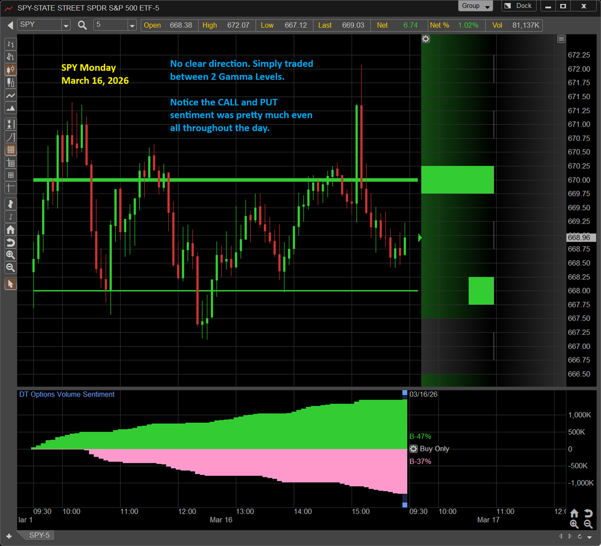Select the arrow pointer tool

[10, 284]
